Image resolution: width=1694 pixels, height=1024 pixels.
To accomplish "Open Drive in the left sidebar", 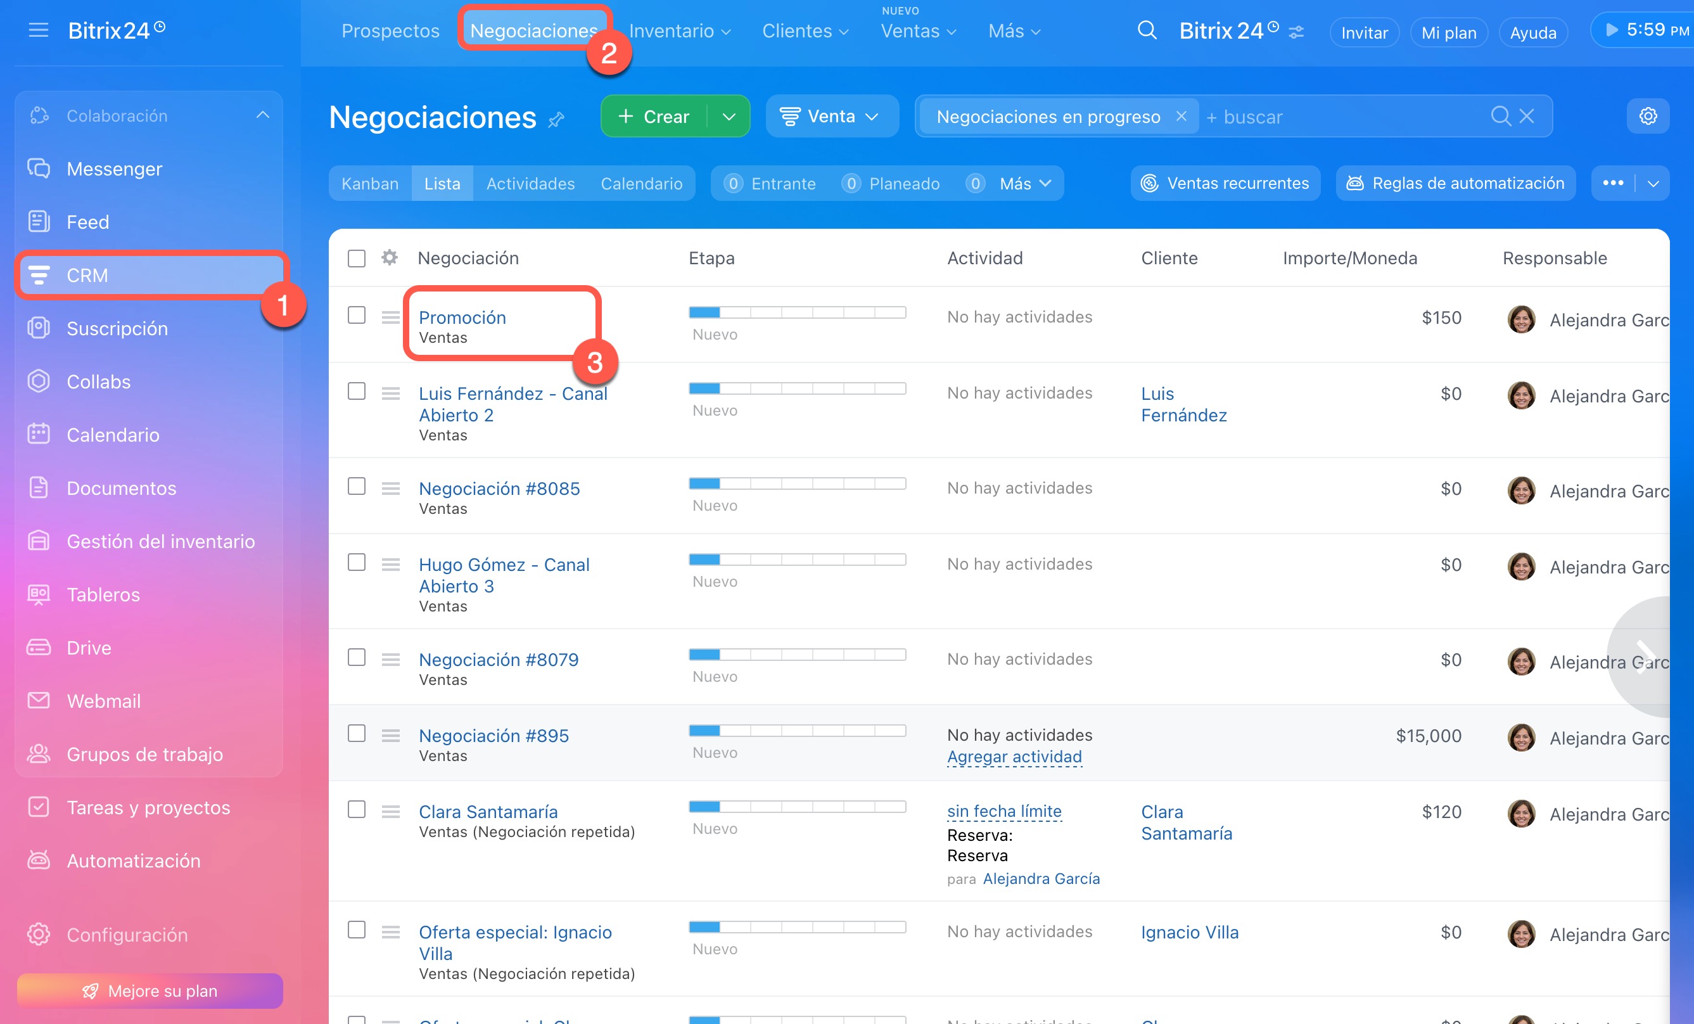I will coord(89,648).
